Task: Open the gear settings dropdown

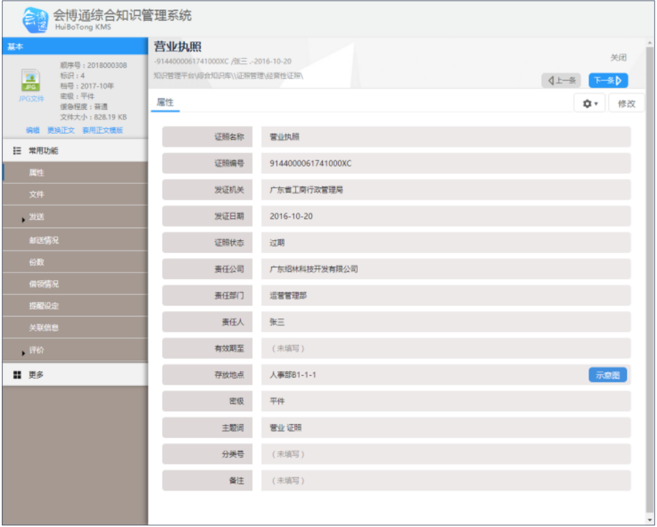Action: 589,104
